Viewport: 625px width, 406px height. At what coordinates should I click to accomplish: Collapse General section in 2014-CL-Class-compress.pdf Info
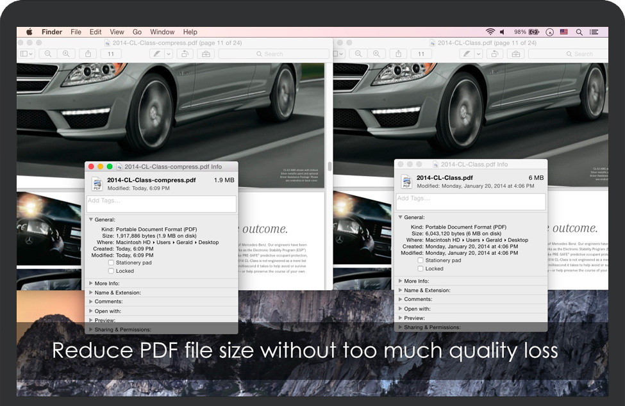(x=91, y=220)
